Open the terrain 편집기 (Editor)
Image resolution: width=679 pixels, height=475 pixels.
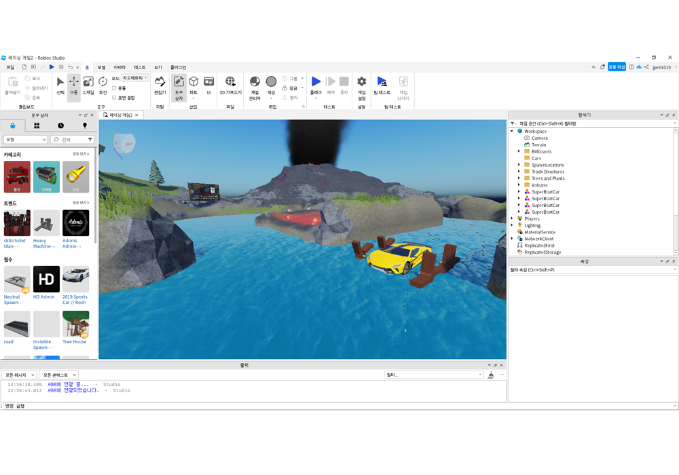pos(160,85)
